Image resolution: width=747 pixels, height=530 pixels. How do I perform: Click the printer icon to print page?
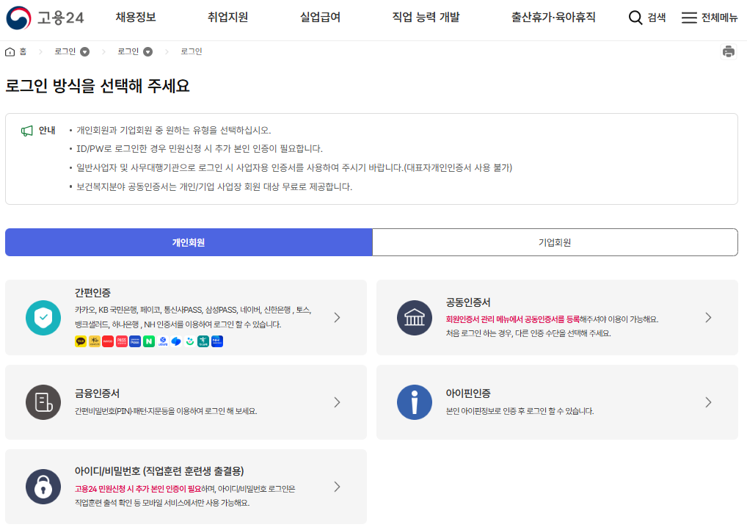[x=729, y=51]
